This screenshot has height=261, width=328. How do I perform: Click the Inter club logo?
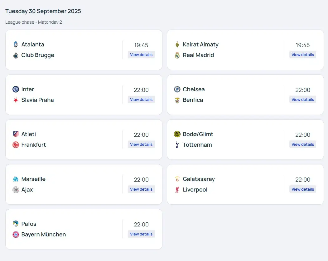16,89
